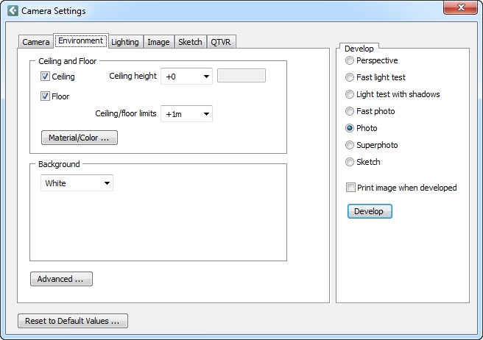This screenshot has width=483, height=340.
Task: Click the Material/Color button
Action: tap(79, 138)
